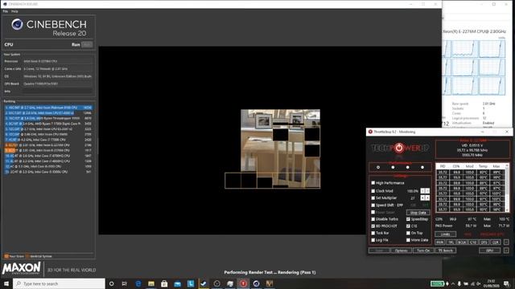
Task: Open the Windows Start menu
Action: click(6, 283)
